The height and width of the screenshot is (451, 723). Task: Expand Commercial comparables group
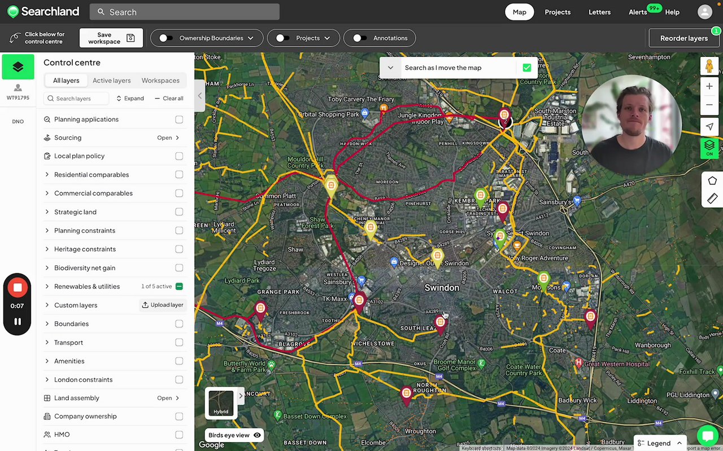[x=47, y=193]
